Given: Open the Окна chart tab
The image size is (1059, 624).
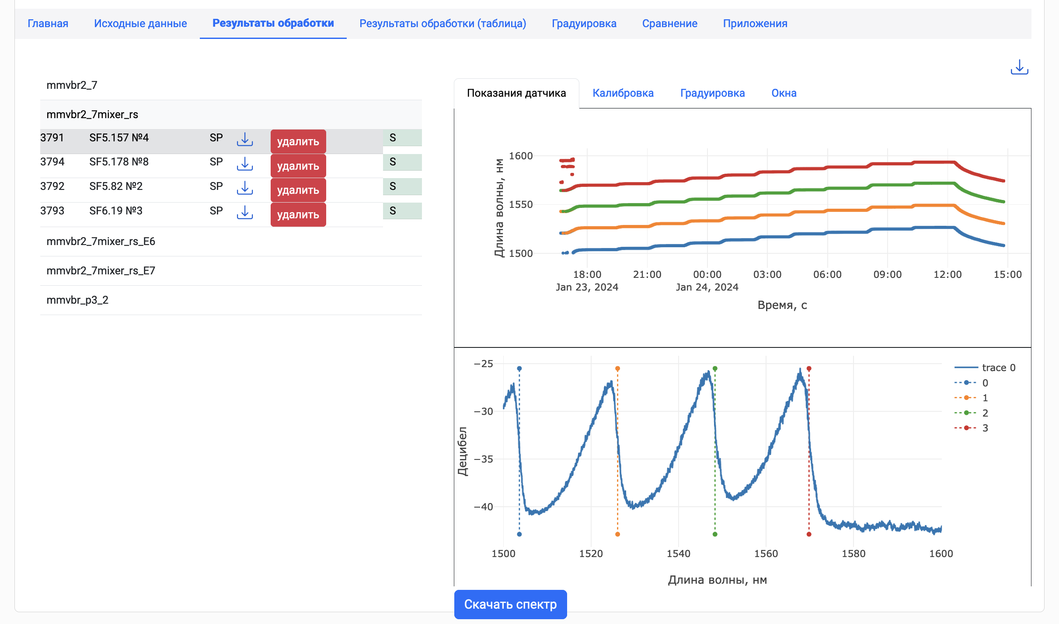Looking at the screenshot, I should point(784,93).
